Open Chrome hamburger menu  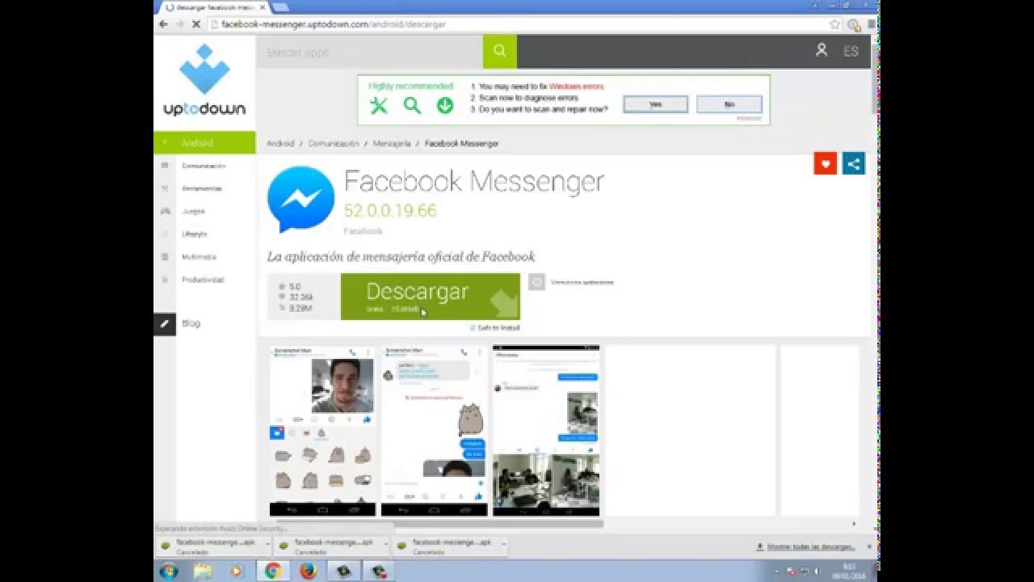(871, 24)
